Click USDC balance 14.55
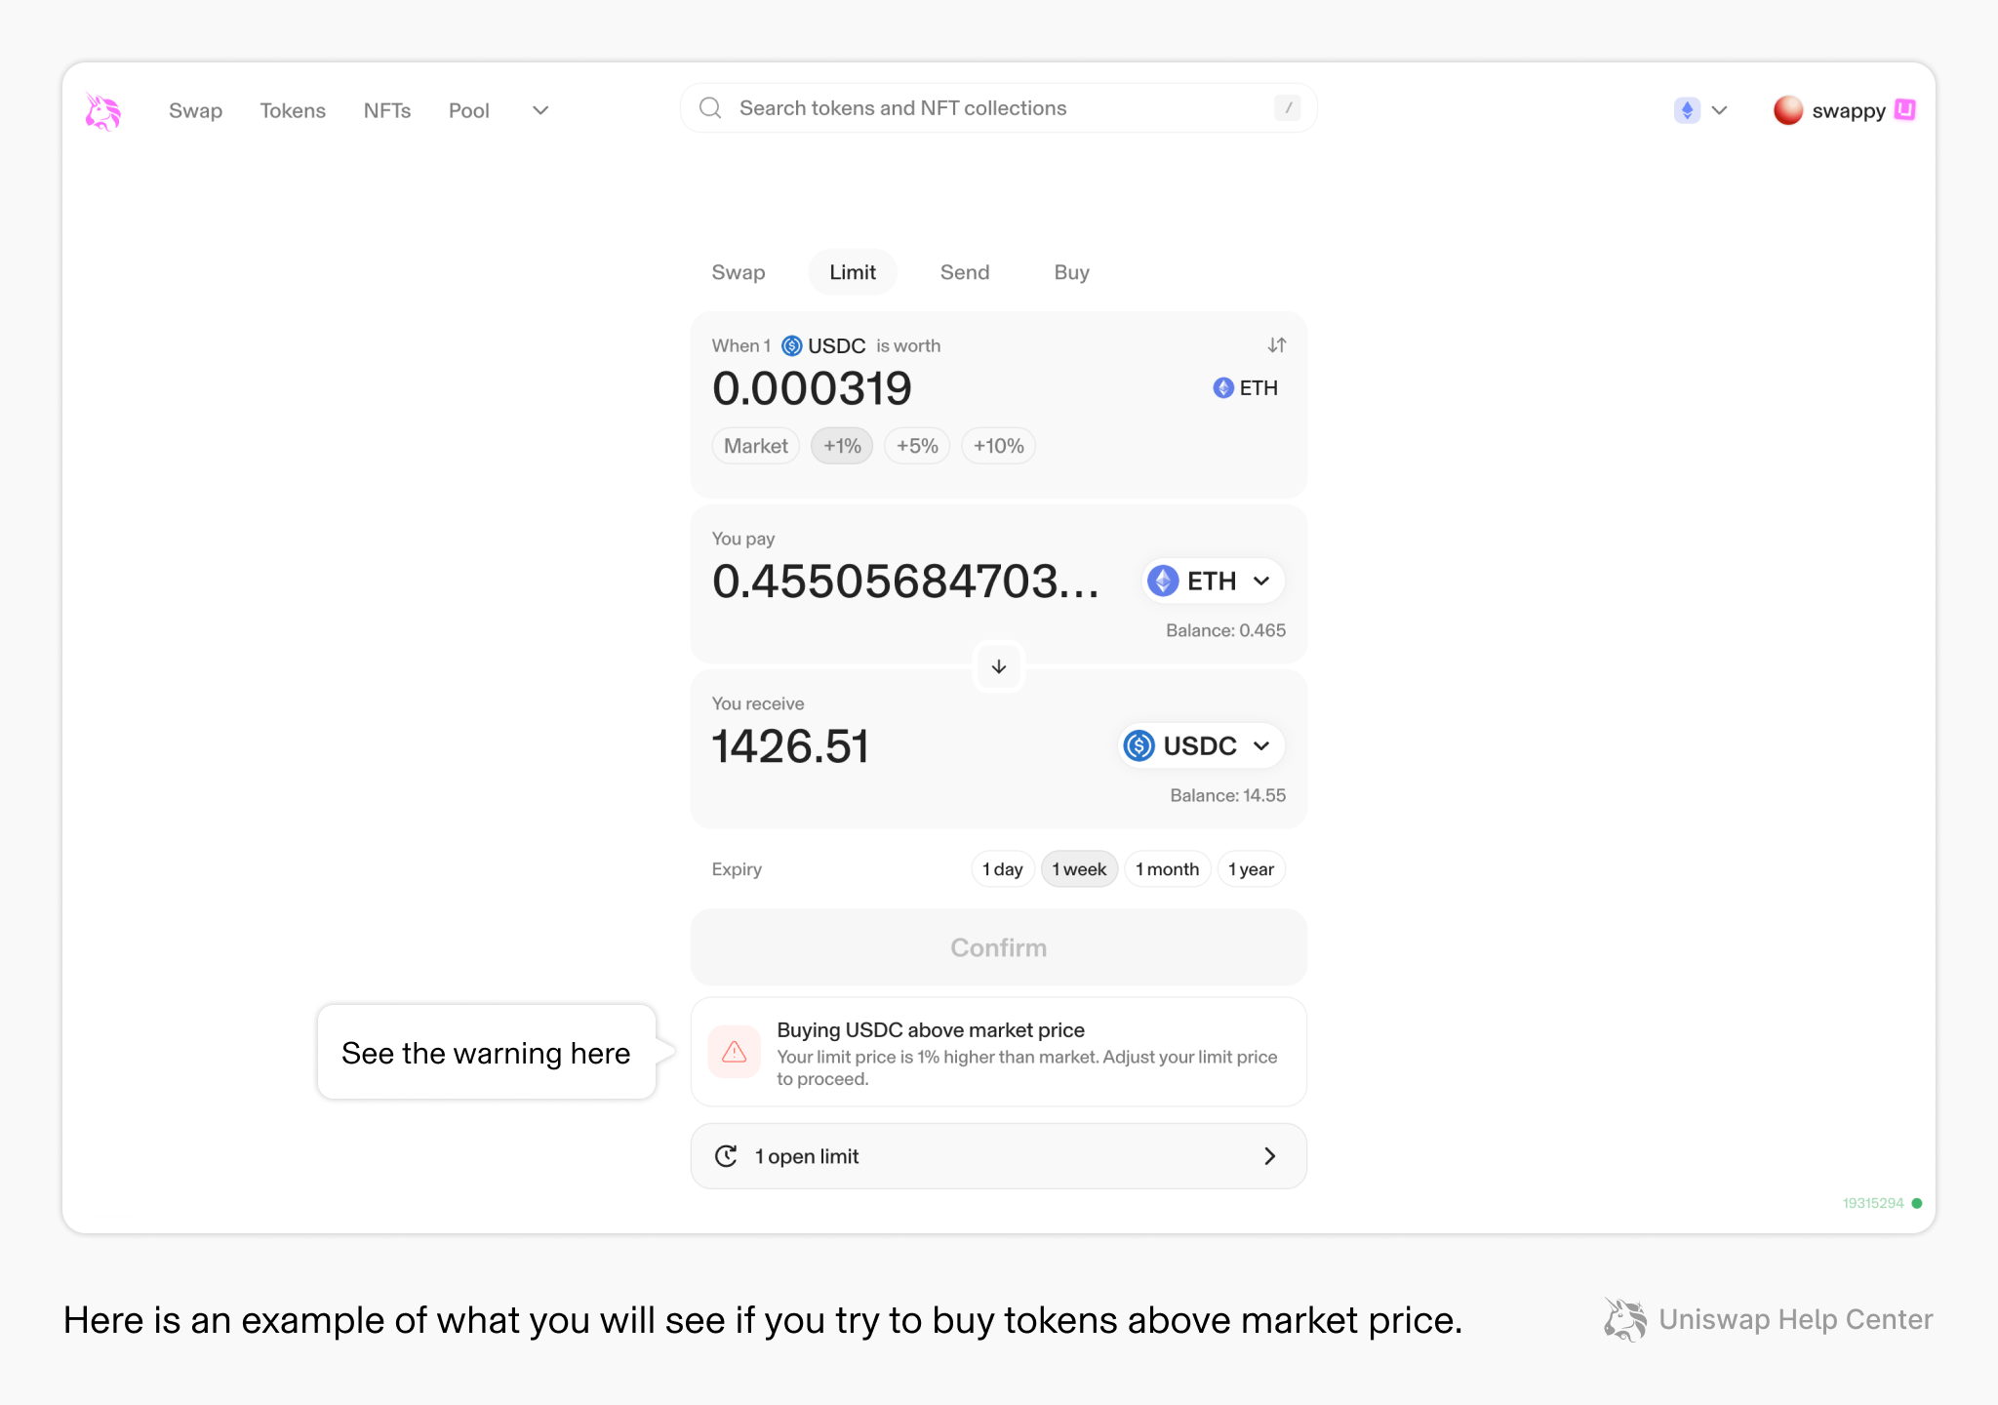This screenshot has width=1998, height=1405. pos(1227,795)
